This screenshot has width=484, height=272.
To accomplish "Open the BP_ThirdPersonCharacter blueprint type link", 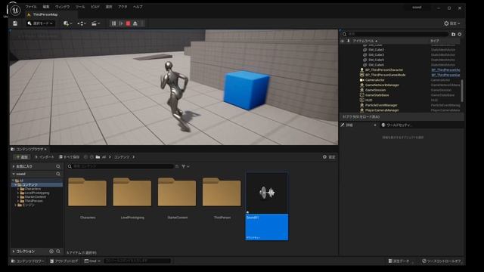I will [x=445, y=70].
